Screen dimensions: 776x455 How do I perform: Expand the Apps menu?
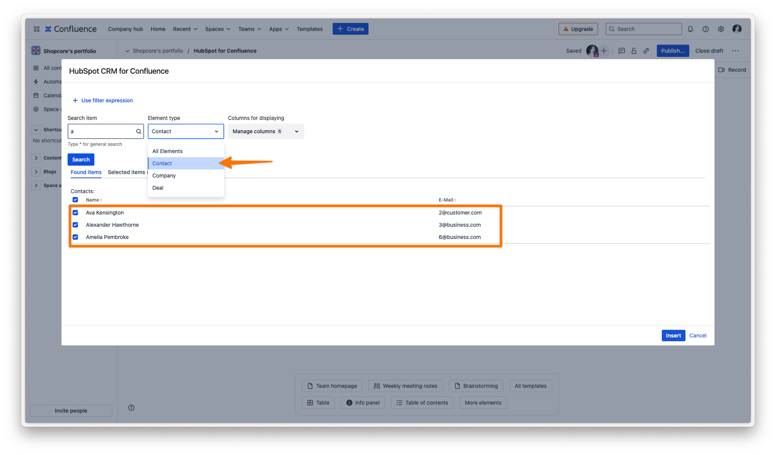tap(279, 29)
